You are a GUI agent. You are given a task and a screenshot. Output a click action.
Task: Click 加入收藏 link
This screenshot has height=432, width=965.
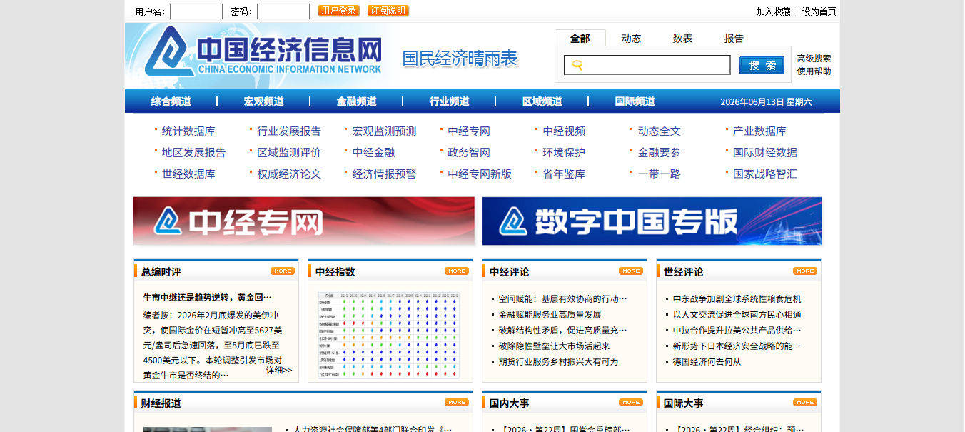774,11
